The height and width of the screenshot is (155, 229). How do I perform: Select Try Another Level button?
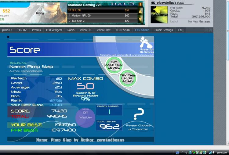click(114, 65)
